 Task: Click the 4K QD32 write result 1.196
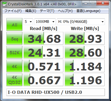point(85,80)
